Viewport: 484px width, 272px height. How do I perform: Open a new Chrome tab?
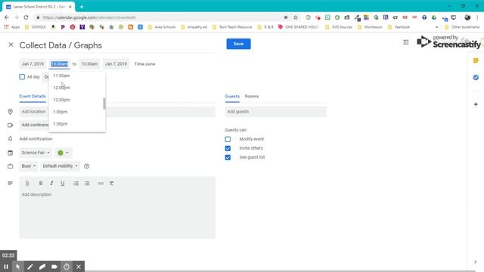(82, 7)
